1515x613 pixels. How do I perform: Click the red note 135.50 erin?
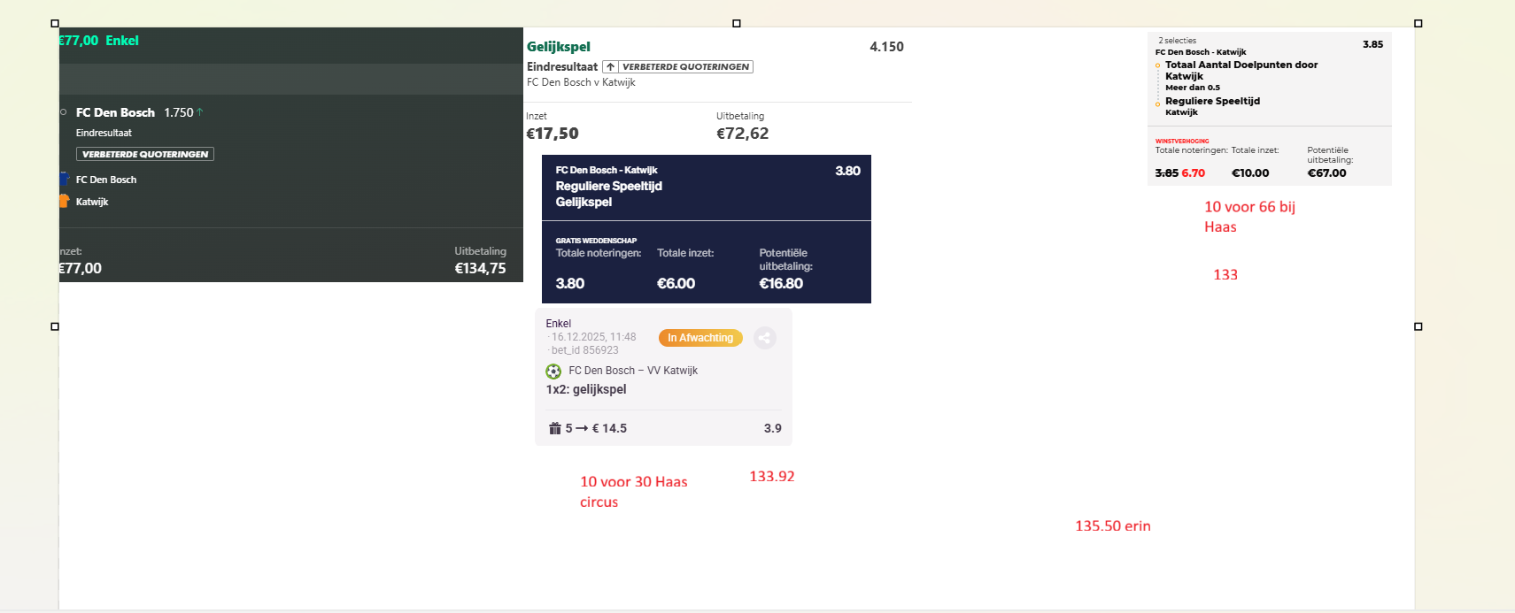coord(1113,525)
